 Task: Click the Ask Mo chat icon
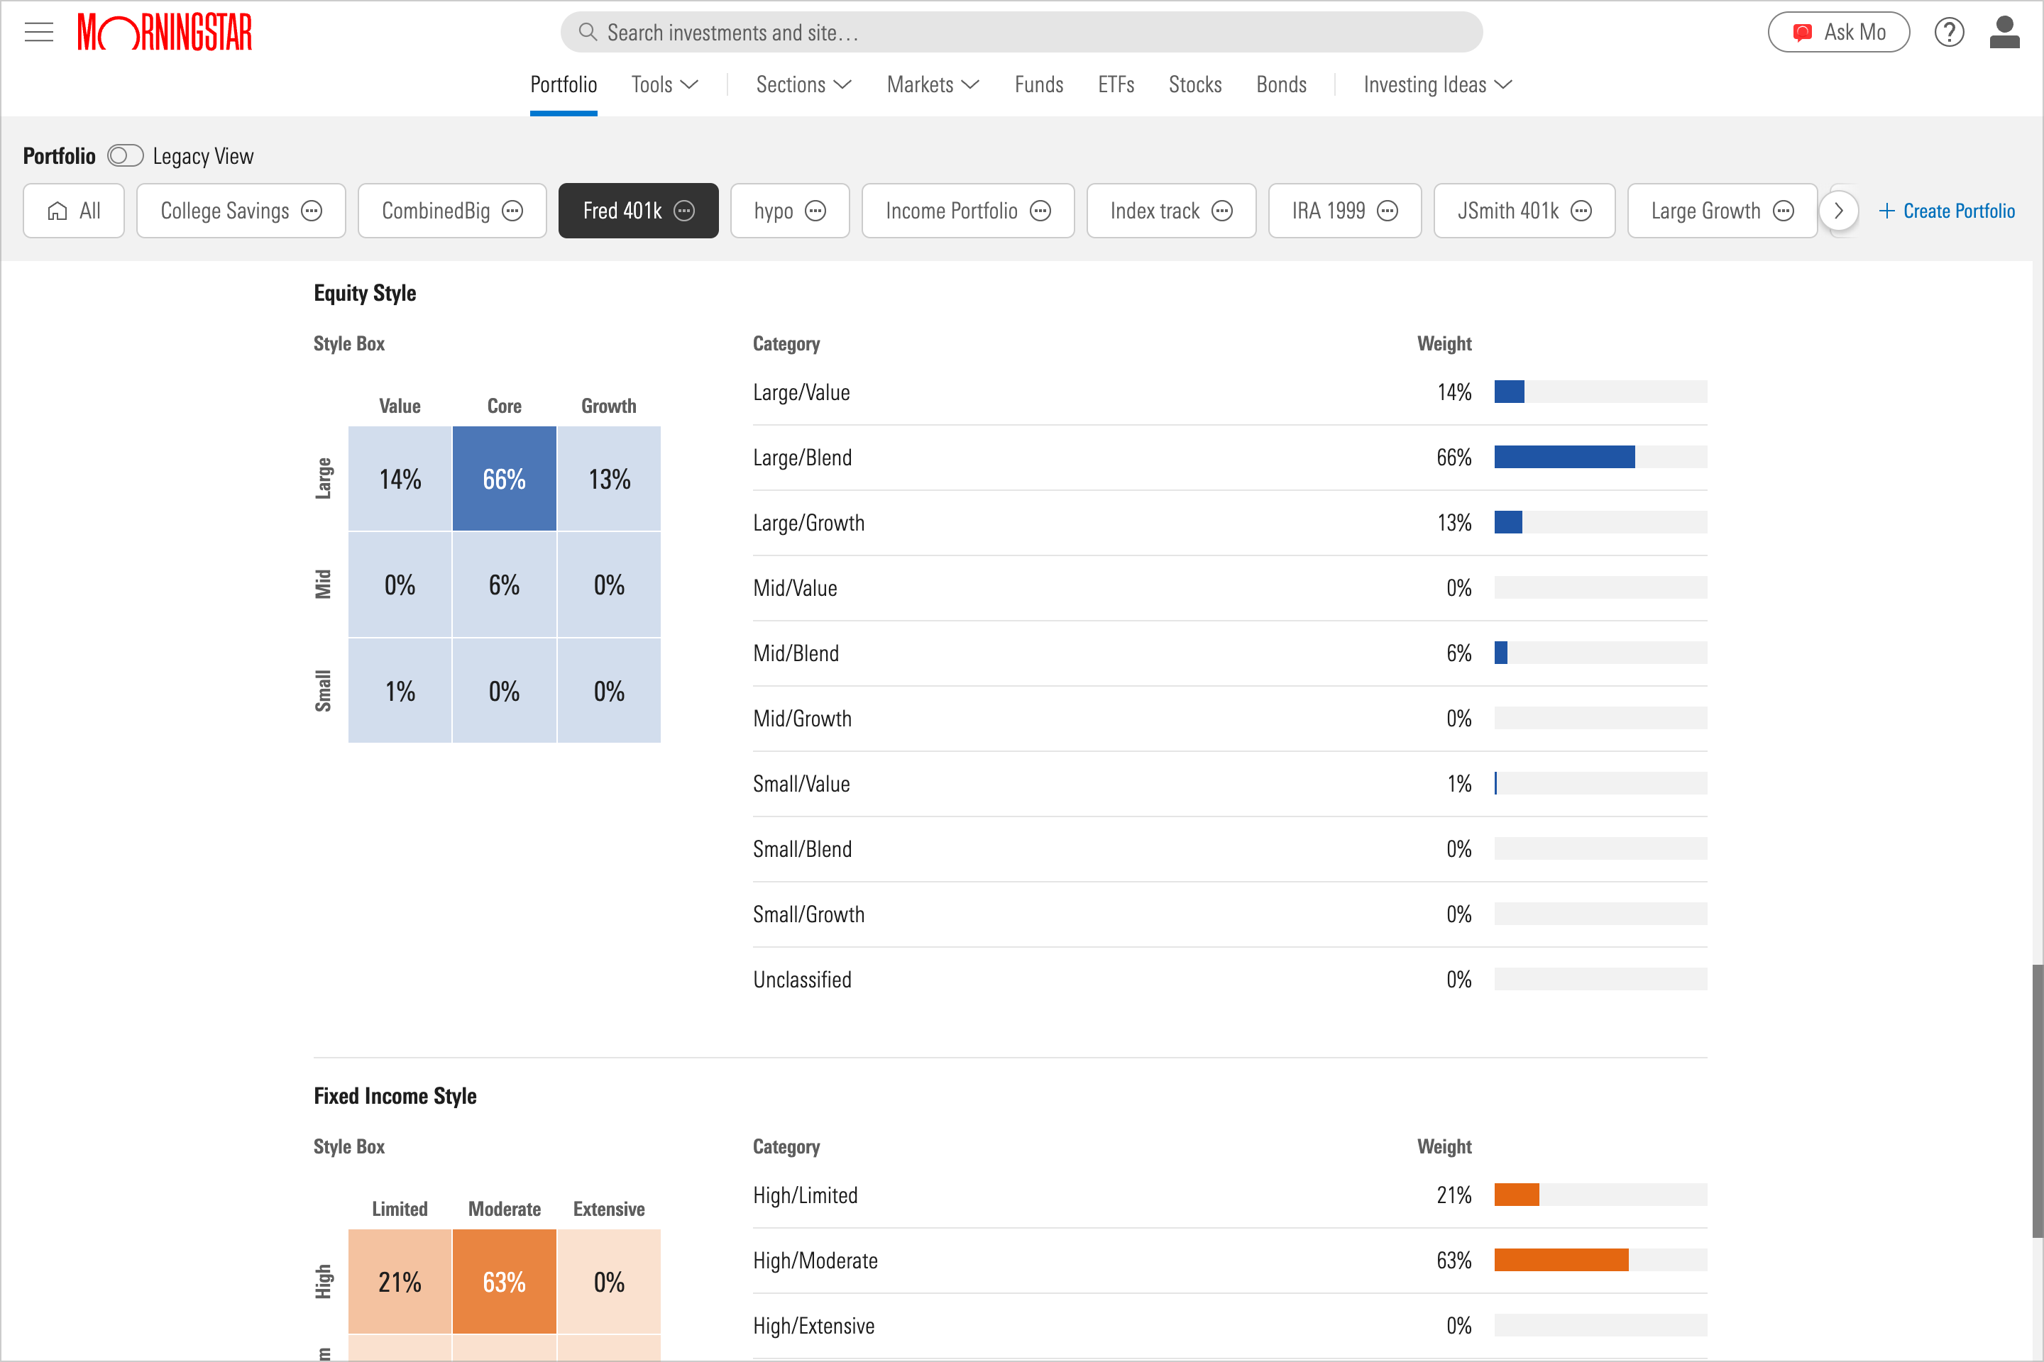[1803, 33]
